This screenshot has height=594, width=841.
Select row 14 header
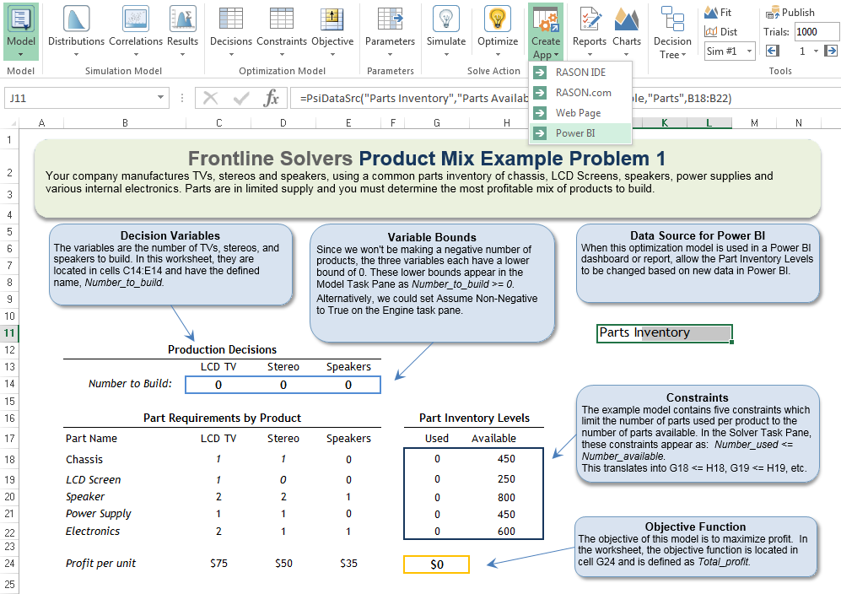[9, 384]
